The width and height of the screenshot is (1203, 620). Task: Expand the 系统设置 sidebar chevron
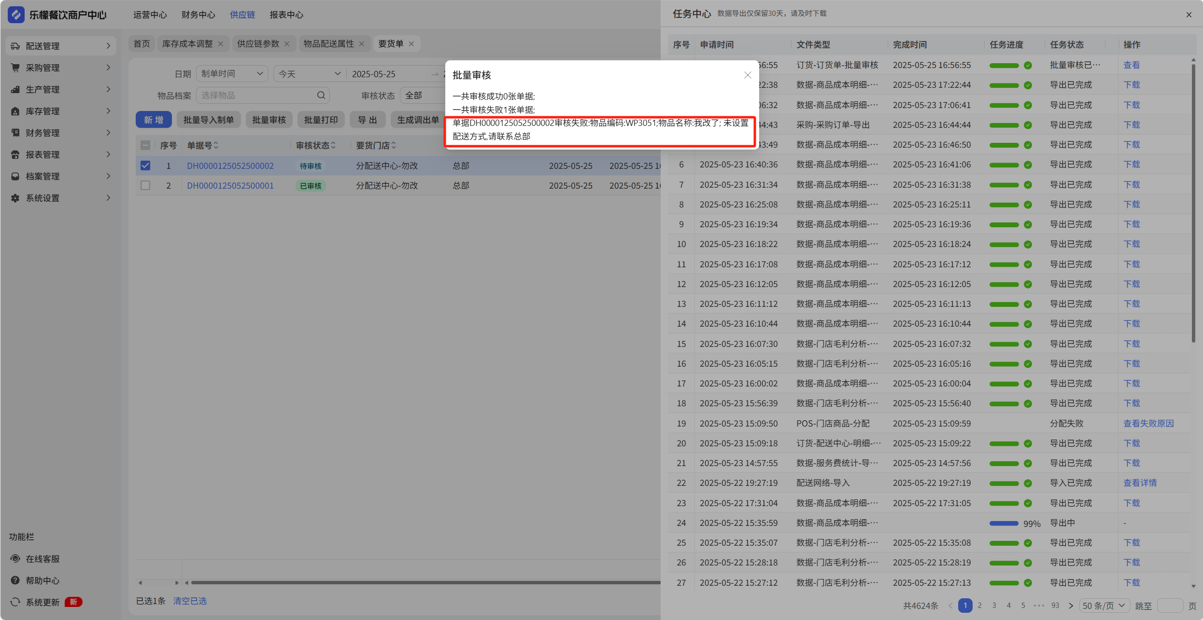(x=108, y=198)
